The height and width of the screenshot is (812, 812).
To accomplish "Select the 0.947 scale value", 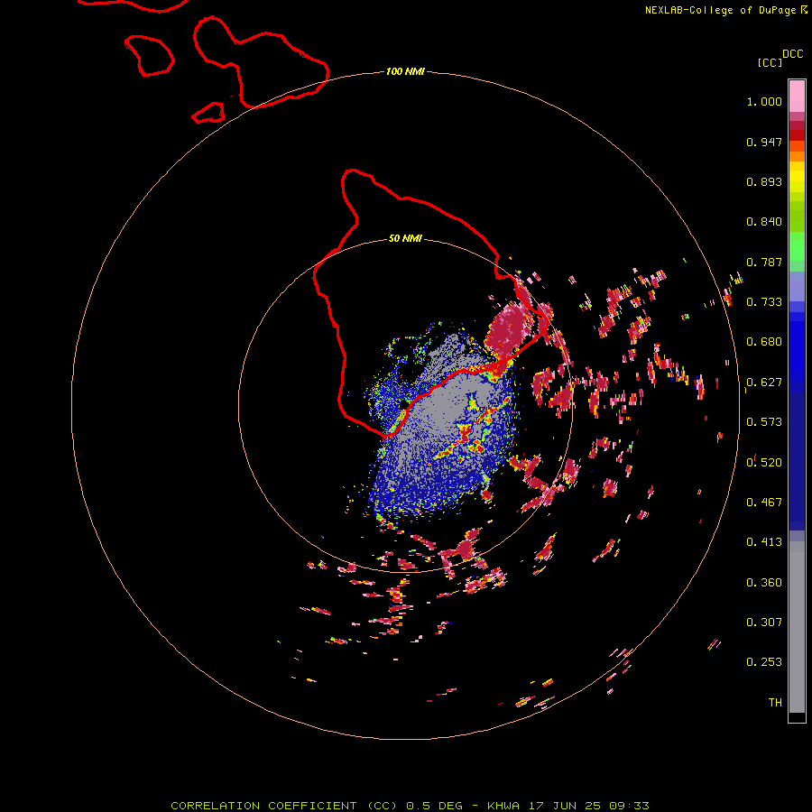I will (764, 142).
